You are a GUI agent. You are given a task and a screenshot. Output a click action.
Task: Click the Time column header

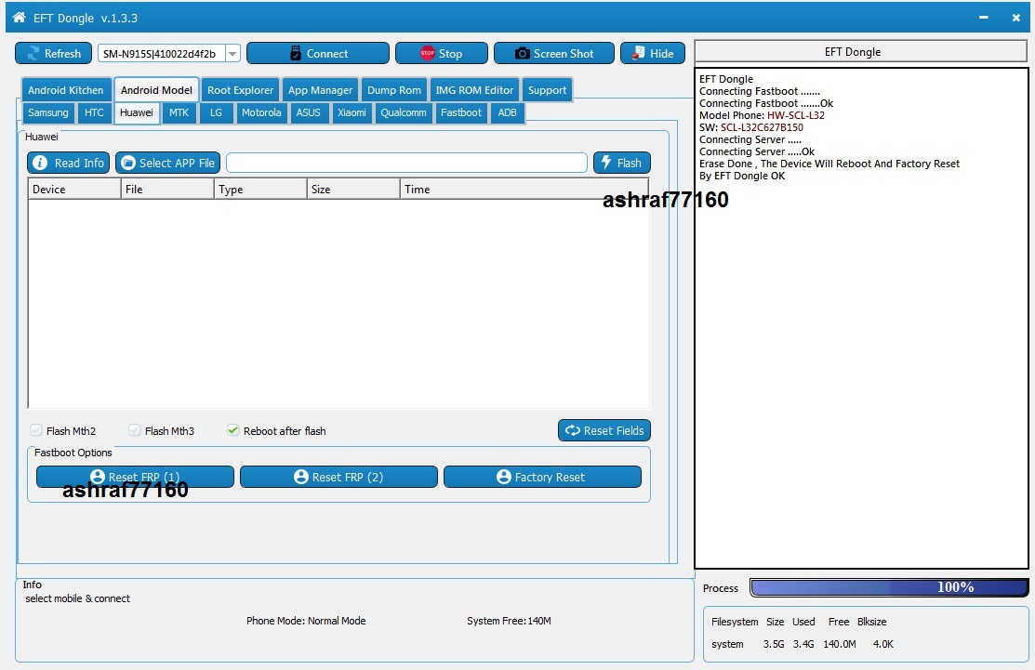point(524,190)
